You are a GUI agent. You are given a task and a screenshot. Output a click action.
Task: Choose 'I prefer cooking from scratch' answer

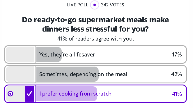[95, 94]
